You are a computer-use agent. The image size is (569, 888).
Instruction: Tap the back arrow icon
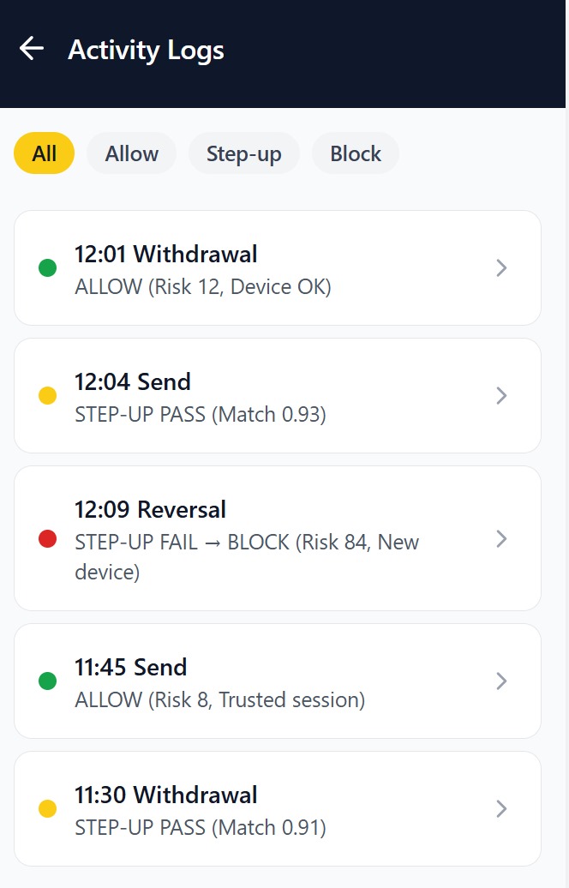pos(32,49)
